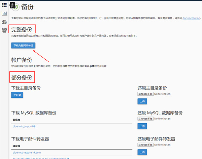Viewport: 202px width, 159px height.
Task: Open the documentation link
Action: [191, 18]
